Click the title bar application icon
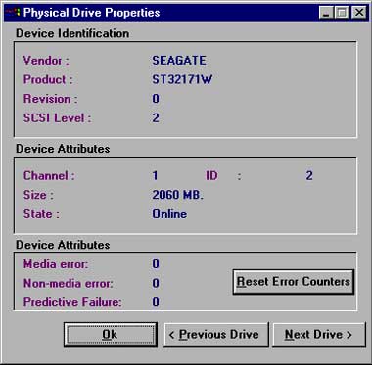This screenshot has width=372, height=365. click(13, 13)
